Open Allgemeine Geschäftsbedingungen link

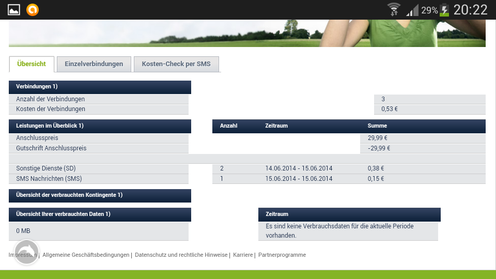tap(86, 255)
